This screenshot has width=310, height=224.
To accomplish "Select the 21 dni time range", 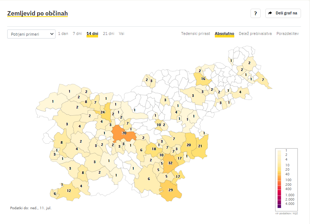I will click(108, 33).
